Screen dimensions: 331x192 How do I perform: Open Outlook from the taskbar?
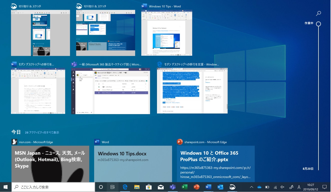coord(220,187)
